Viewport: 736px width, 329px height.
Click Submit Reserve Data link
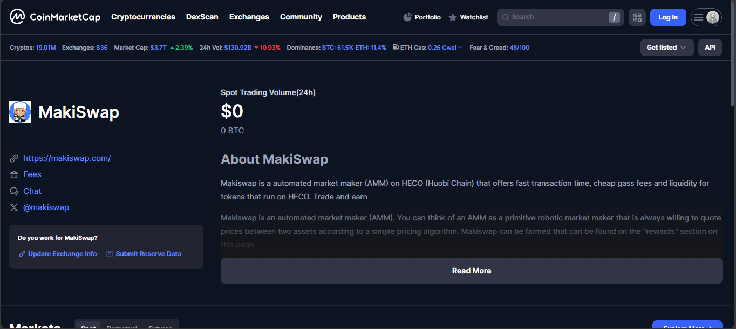[x=148, y=254]
